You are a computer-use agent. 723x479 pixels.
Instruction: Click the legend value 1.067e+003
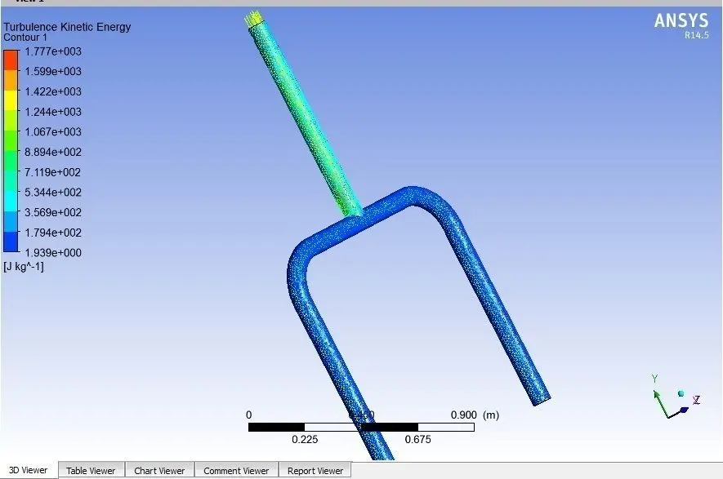(x=53, y=131)
